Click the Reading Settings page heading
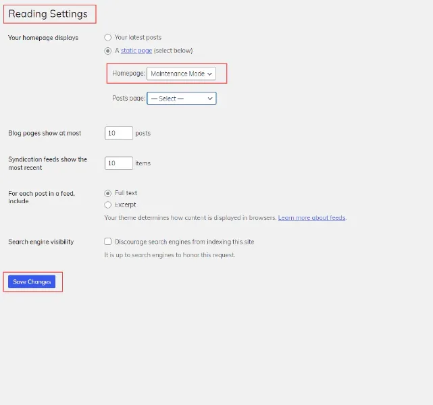 click(x=48, y=13)
